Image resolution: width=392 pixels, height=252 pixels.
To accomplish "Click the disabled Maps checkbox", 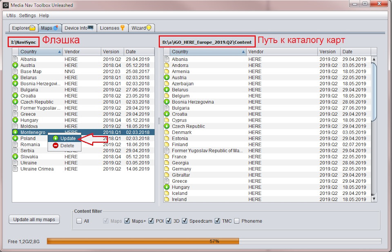I will (x=106, y=221).
